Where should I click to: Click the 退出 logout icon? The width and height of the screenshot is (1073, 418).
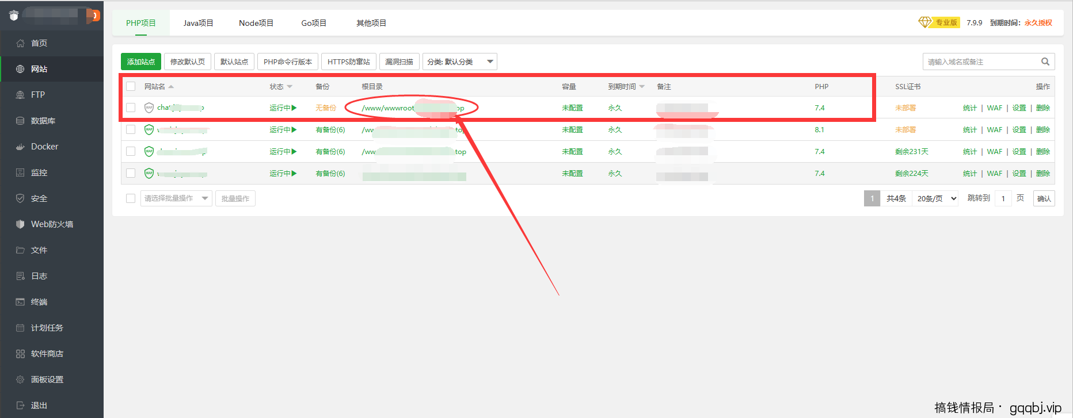click(x=20, y=405)
